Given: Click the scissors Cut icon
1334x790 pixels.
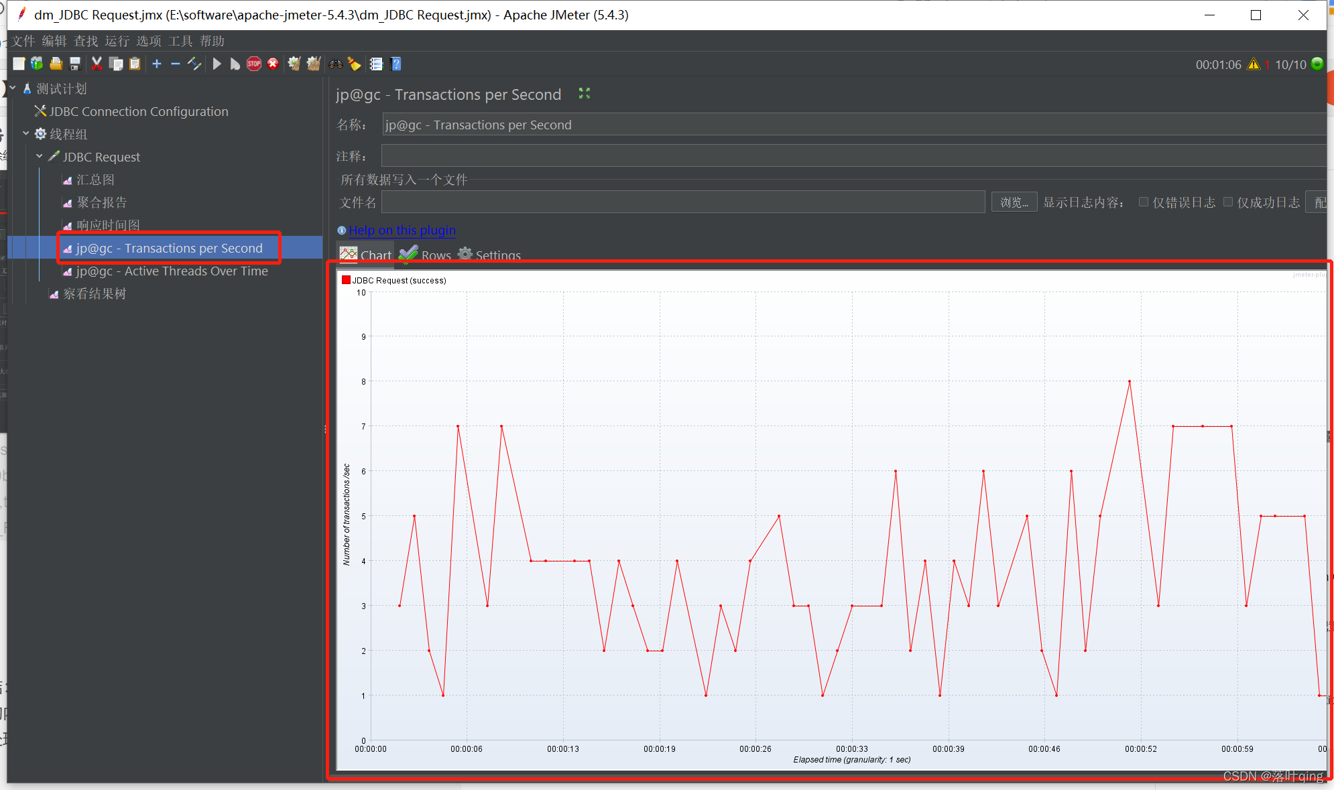Looking at the screenshot, I should tap(97, 64).
